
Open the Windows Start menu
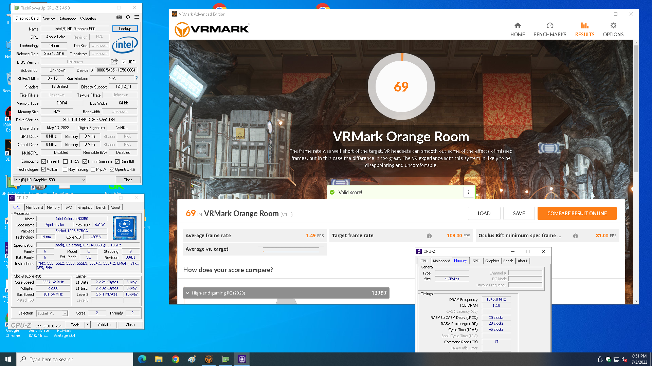click(8, 359)
